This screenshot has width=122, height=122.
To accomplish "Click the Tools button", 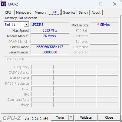I will (x=60, y=117).
